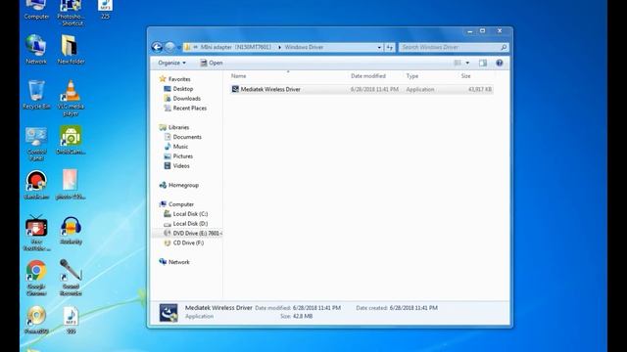Click the Open toolbar button
This screenshot has width=627, height=352.
point(212,63)
